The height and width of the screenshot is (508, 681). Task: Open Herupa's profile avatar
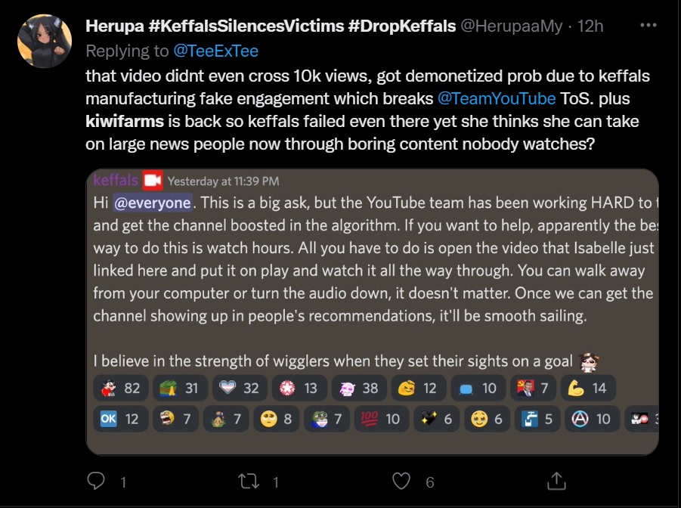[x=45, y=41]
